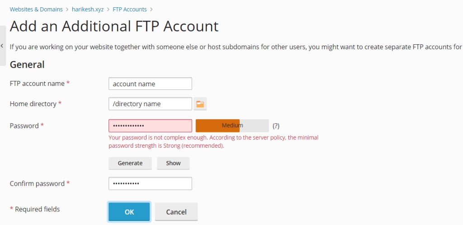Click the FTP account name label
This screenshot has height=225, width=463.
38,84
